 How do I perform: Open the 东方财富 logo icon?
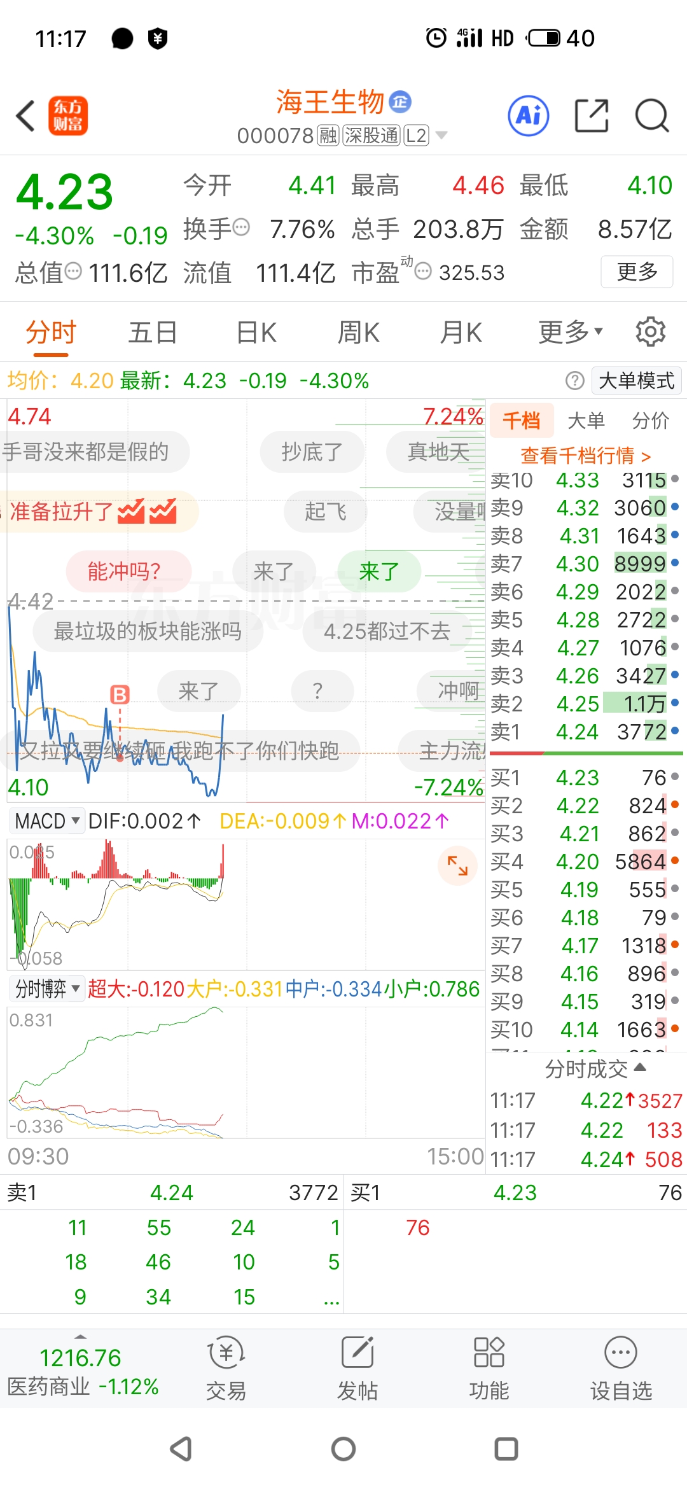(68, 116)
